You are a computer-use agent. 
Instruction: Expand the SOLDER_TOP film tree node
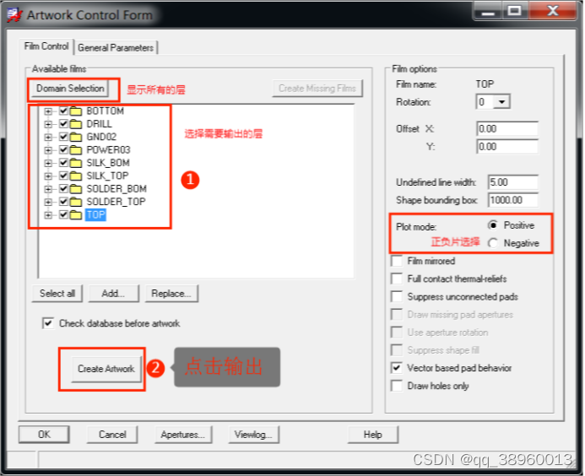[x=48, y=203]
